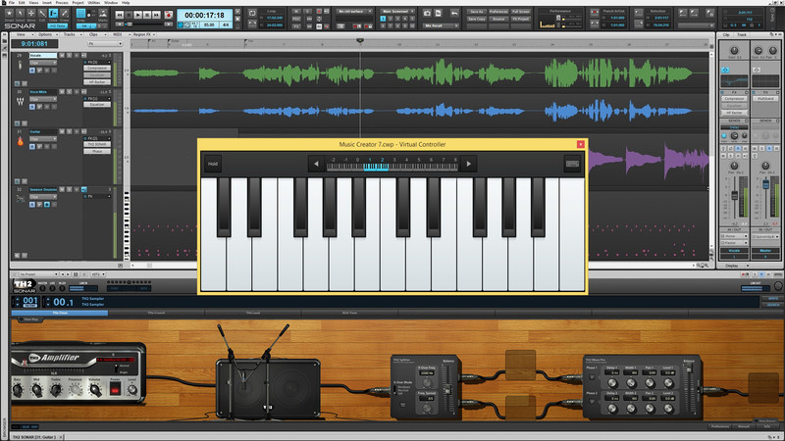Click the Save As button
Image resolution: width=785 pixels, height=441 pixels.
pos(476,12)
